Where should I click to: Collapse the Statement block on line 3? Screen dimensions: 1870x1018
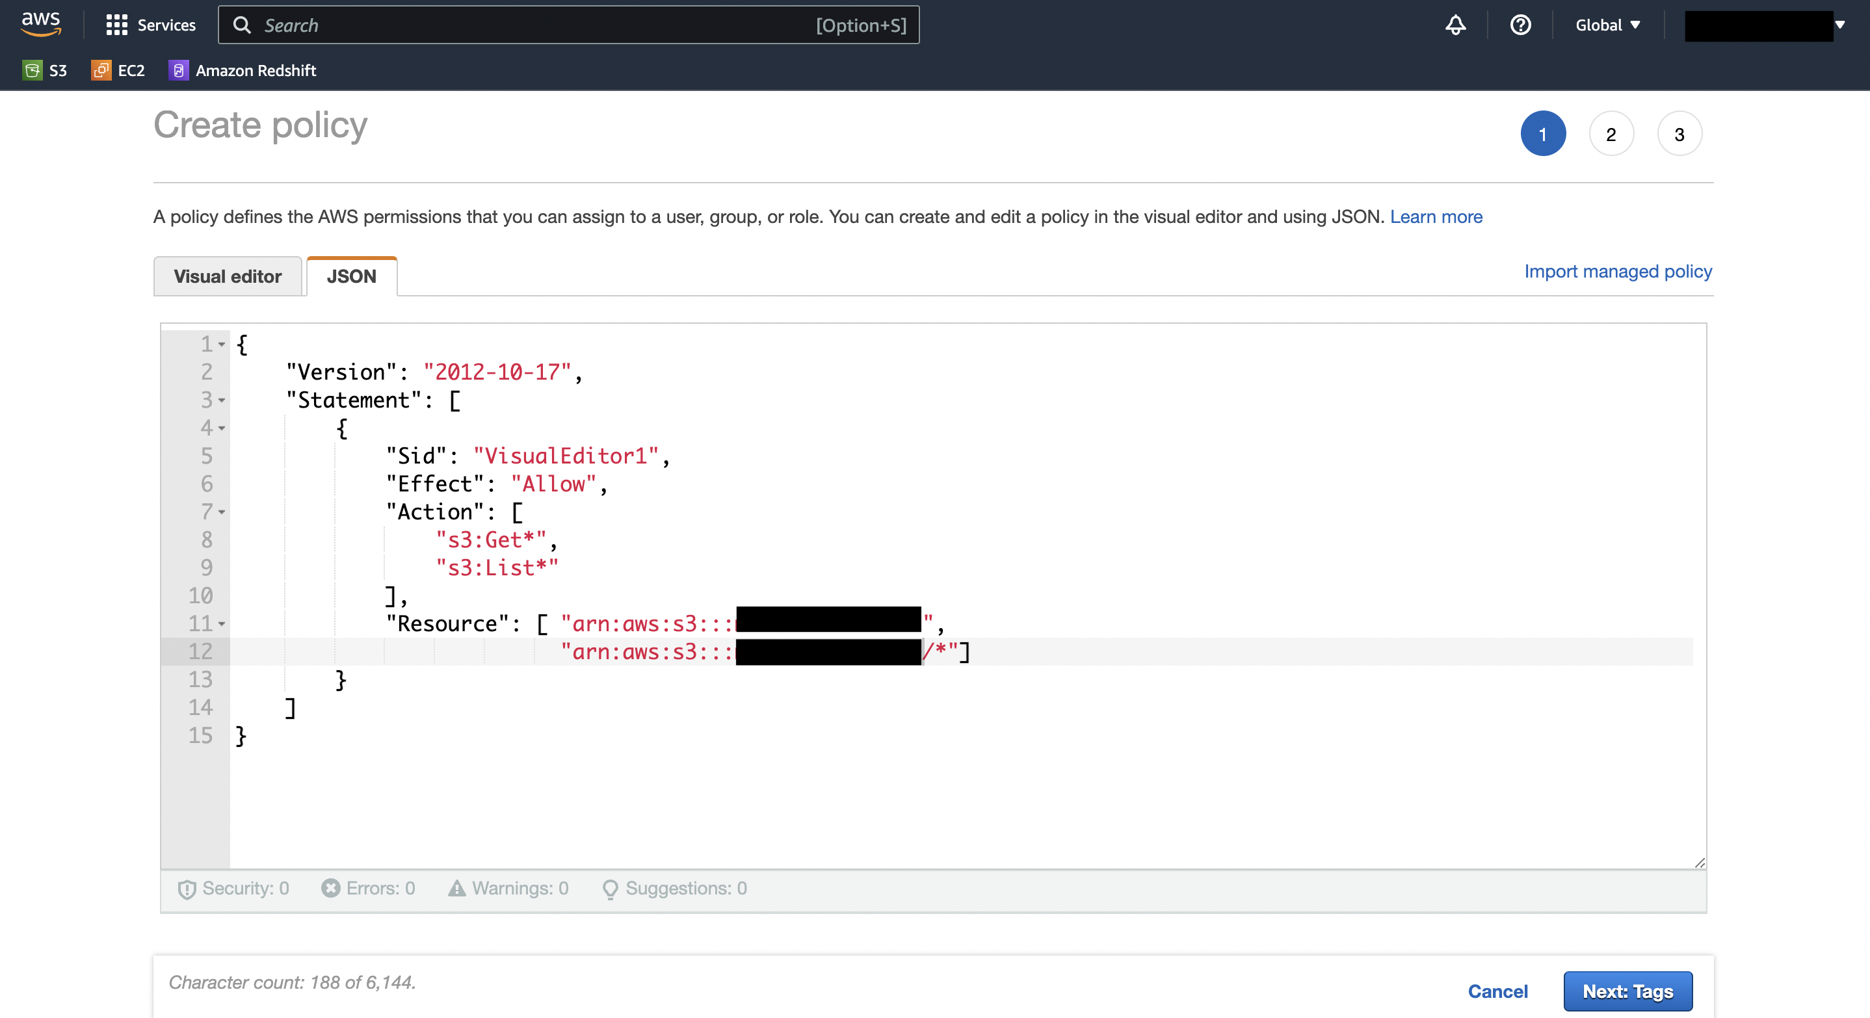[222, 401]
